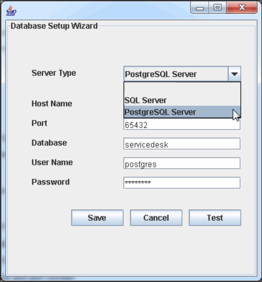Select PostgreSQL Server in the dropdown list

[182, 112]
